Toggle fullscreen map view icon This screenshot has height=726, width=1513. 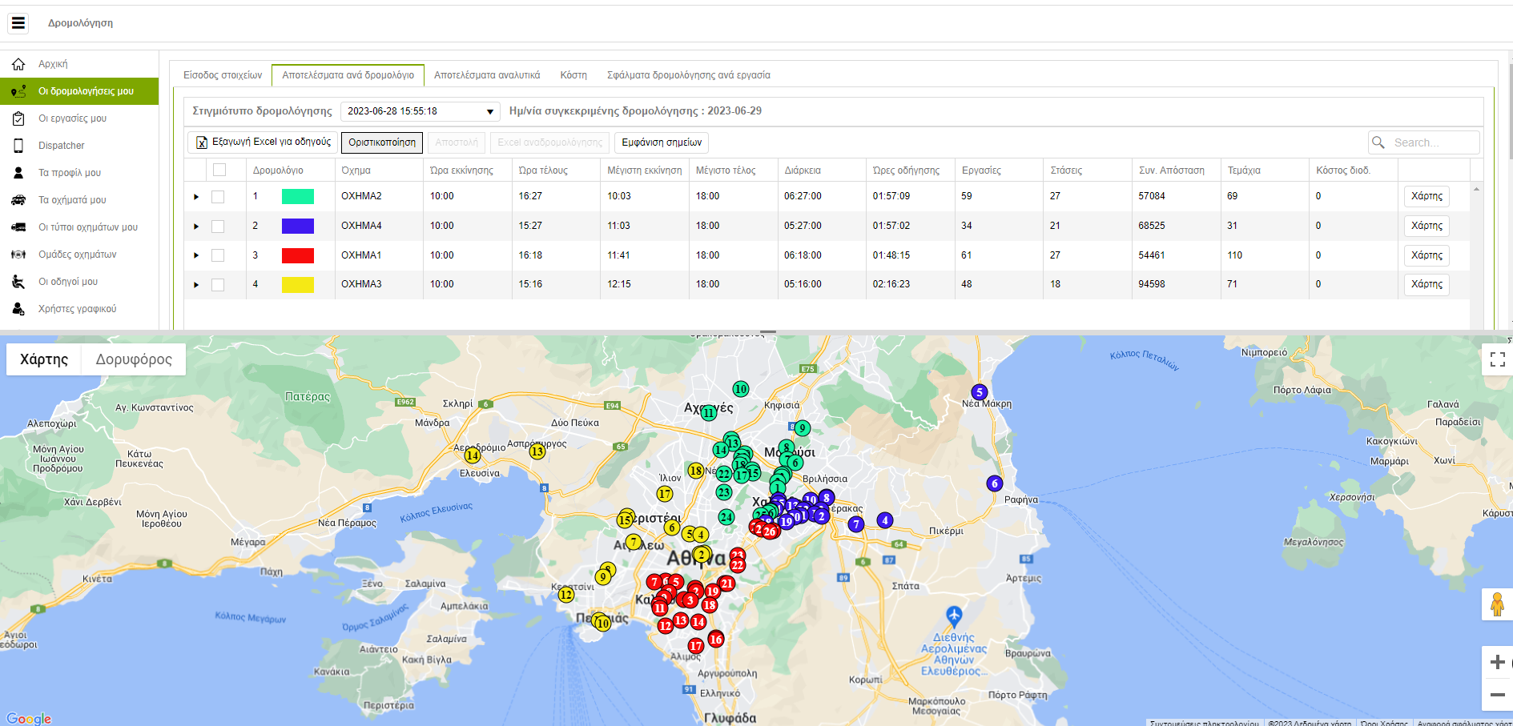coord(1497,359)
